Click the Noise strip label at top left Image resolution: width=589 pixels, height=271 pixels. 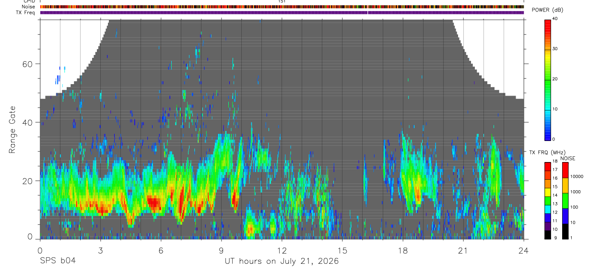tap(29, 7)
